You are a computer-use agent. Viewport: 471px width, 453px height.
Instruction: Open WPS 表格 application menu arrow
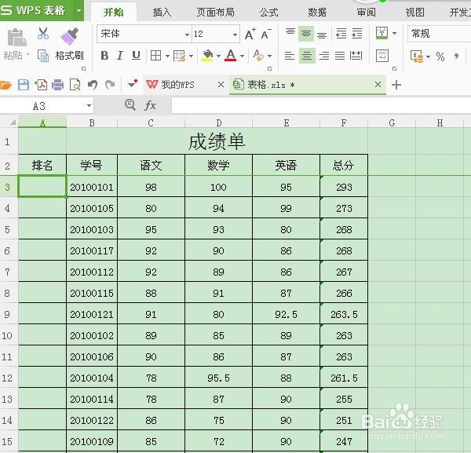tap(78, 10)
